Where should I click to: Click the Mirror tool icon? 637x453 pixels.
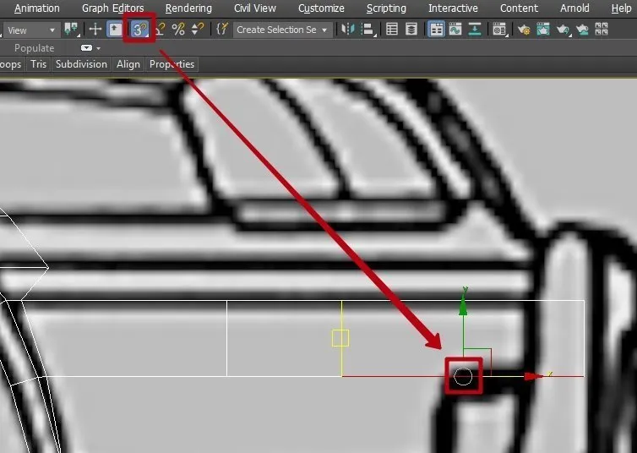[347, 29]
